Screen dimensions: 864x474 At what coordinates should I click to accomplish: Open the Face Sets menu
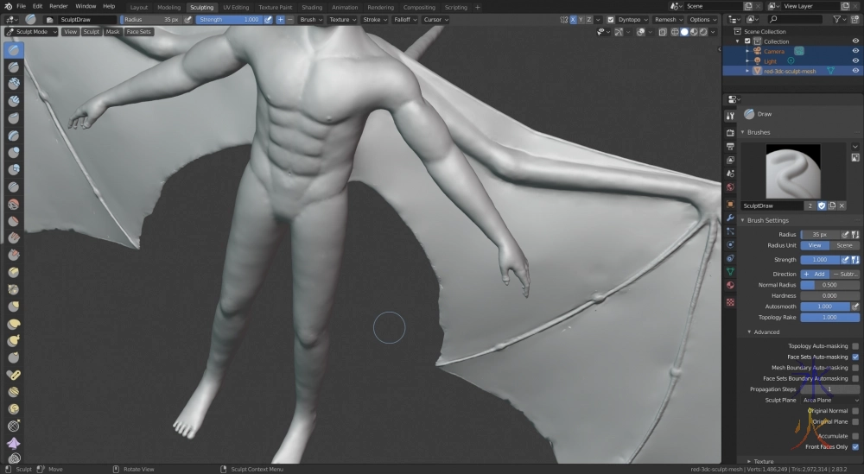tap(138, 32)
